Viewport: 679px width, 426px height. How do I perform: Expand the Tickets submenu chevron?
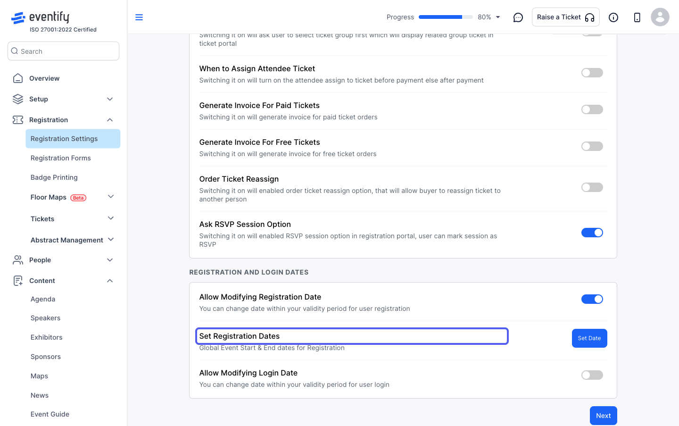click(111, 218)
